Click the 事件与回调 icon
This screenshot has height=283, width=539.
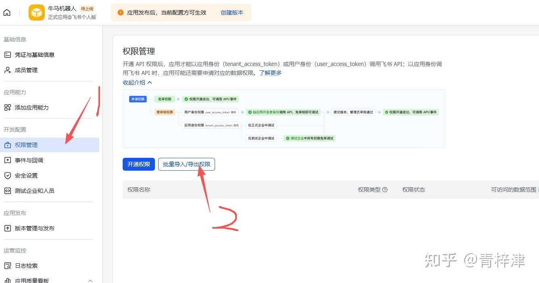tap(7, 160)
